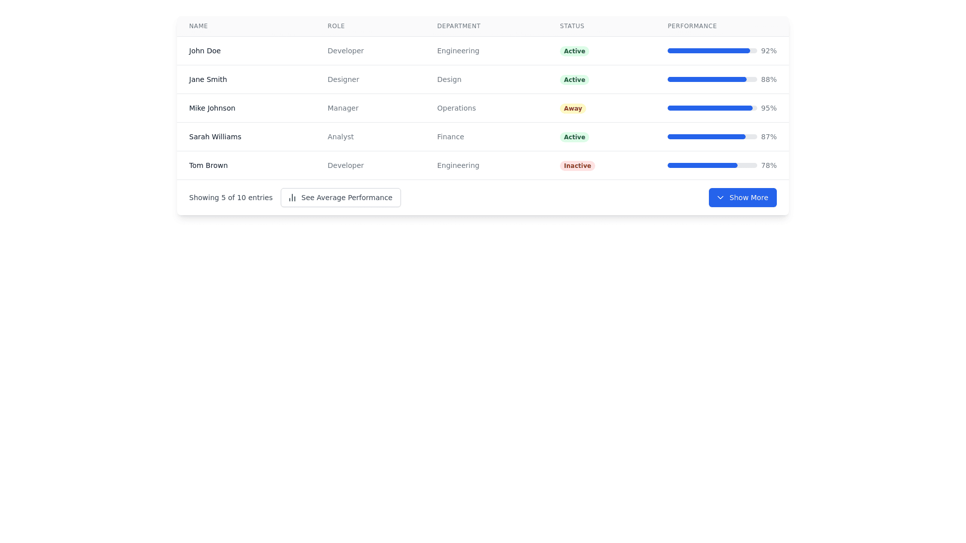The width and height of the screenshot is (966, 543).
Task: Click the Performance column header
Action: pyautogui.click(x=692, y=26)
